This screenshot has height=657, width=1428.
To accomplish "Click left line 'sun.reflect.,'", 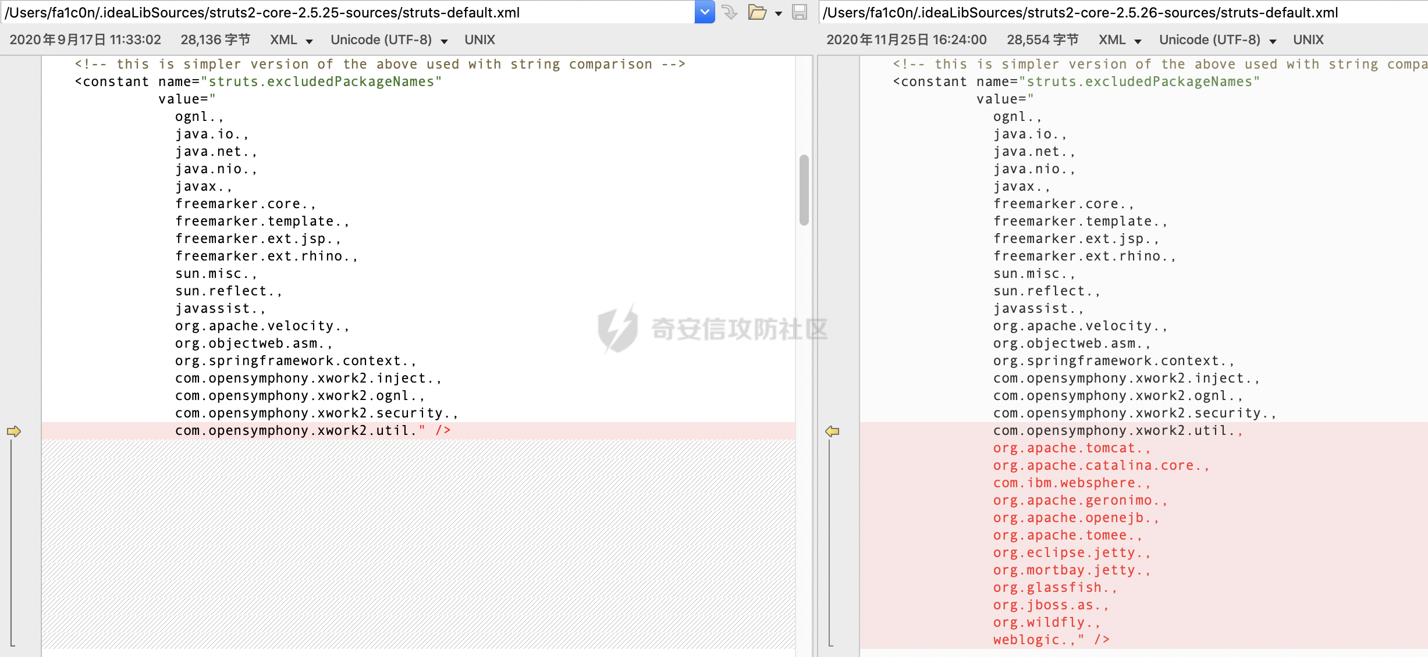I will pyautogui.click(x=229, y=291).
